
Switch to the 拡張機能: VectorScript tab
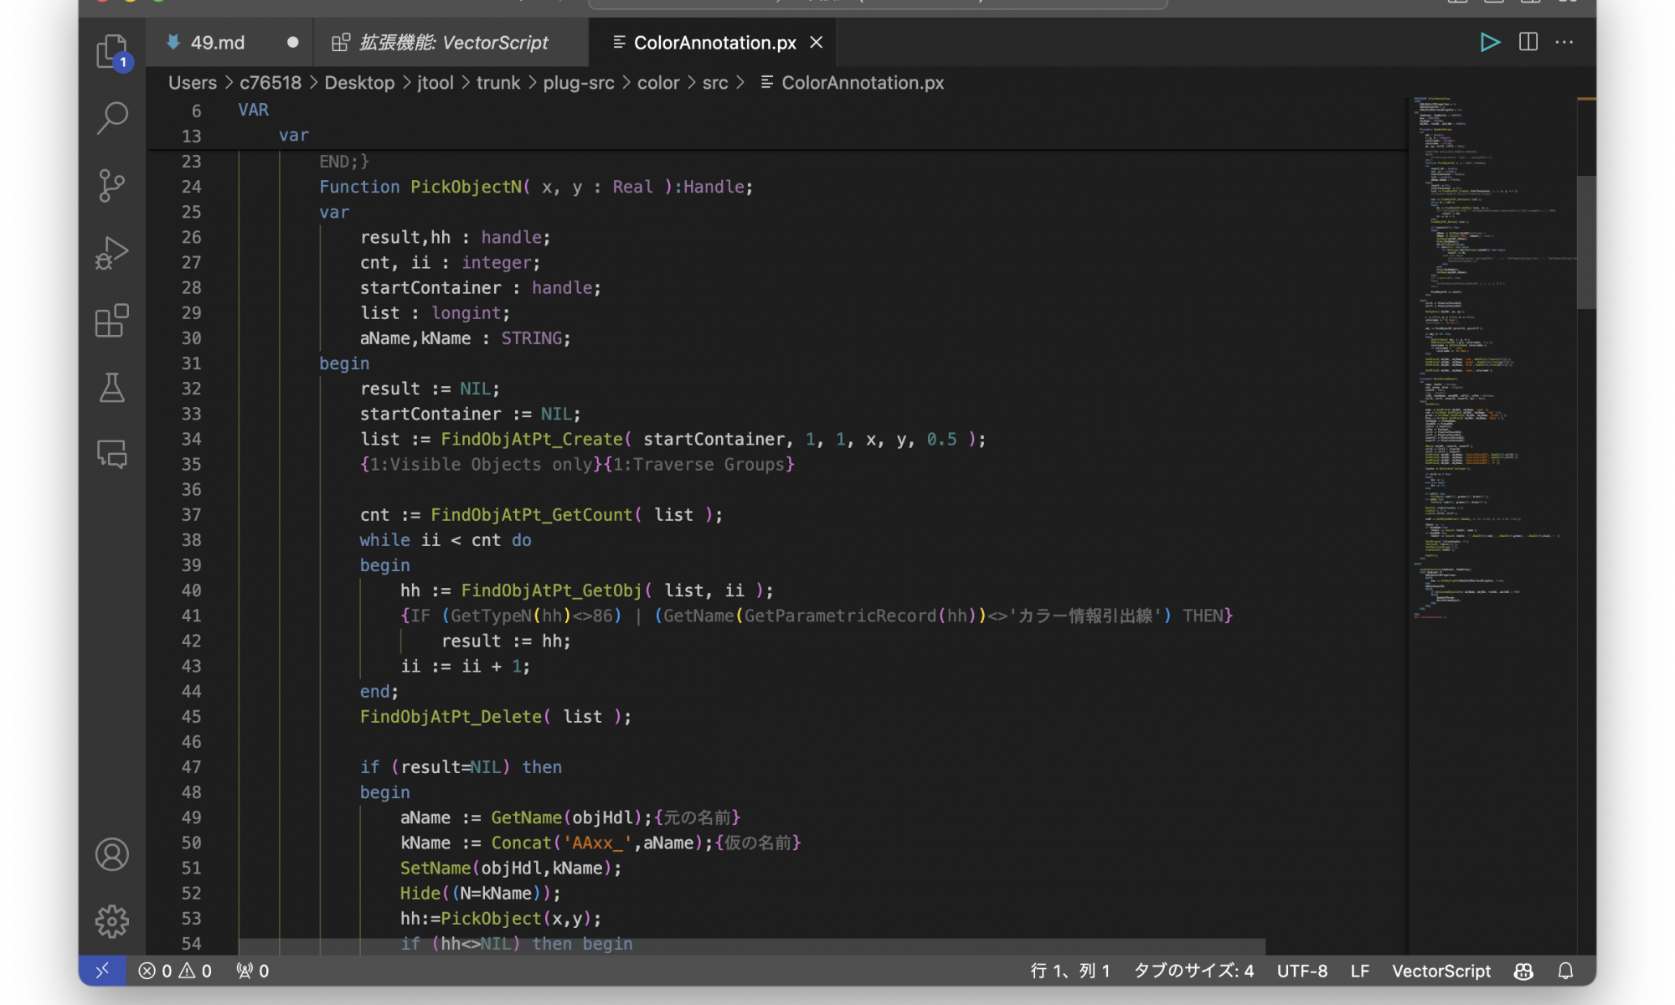point(452,42)
